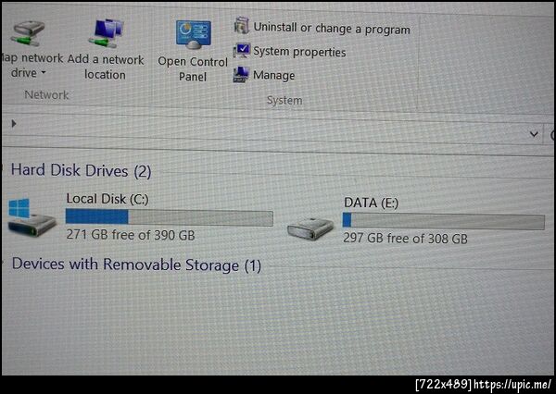Collapse Devices with Removable Storage (1) group
Screen dimensions: 556x394
(2, 263)
